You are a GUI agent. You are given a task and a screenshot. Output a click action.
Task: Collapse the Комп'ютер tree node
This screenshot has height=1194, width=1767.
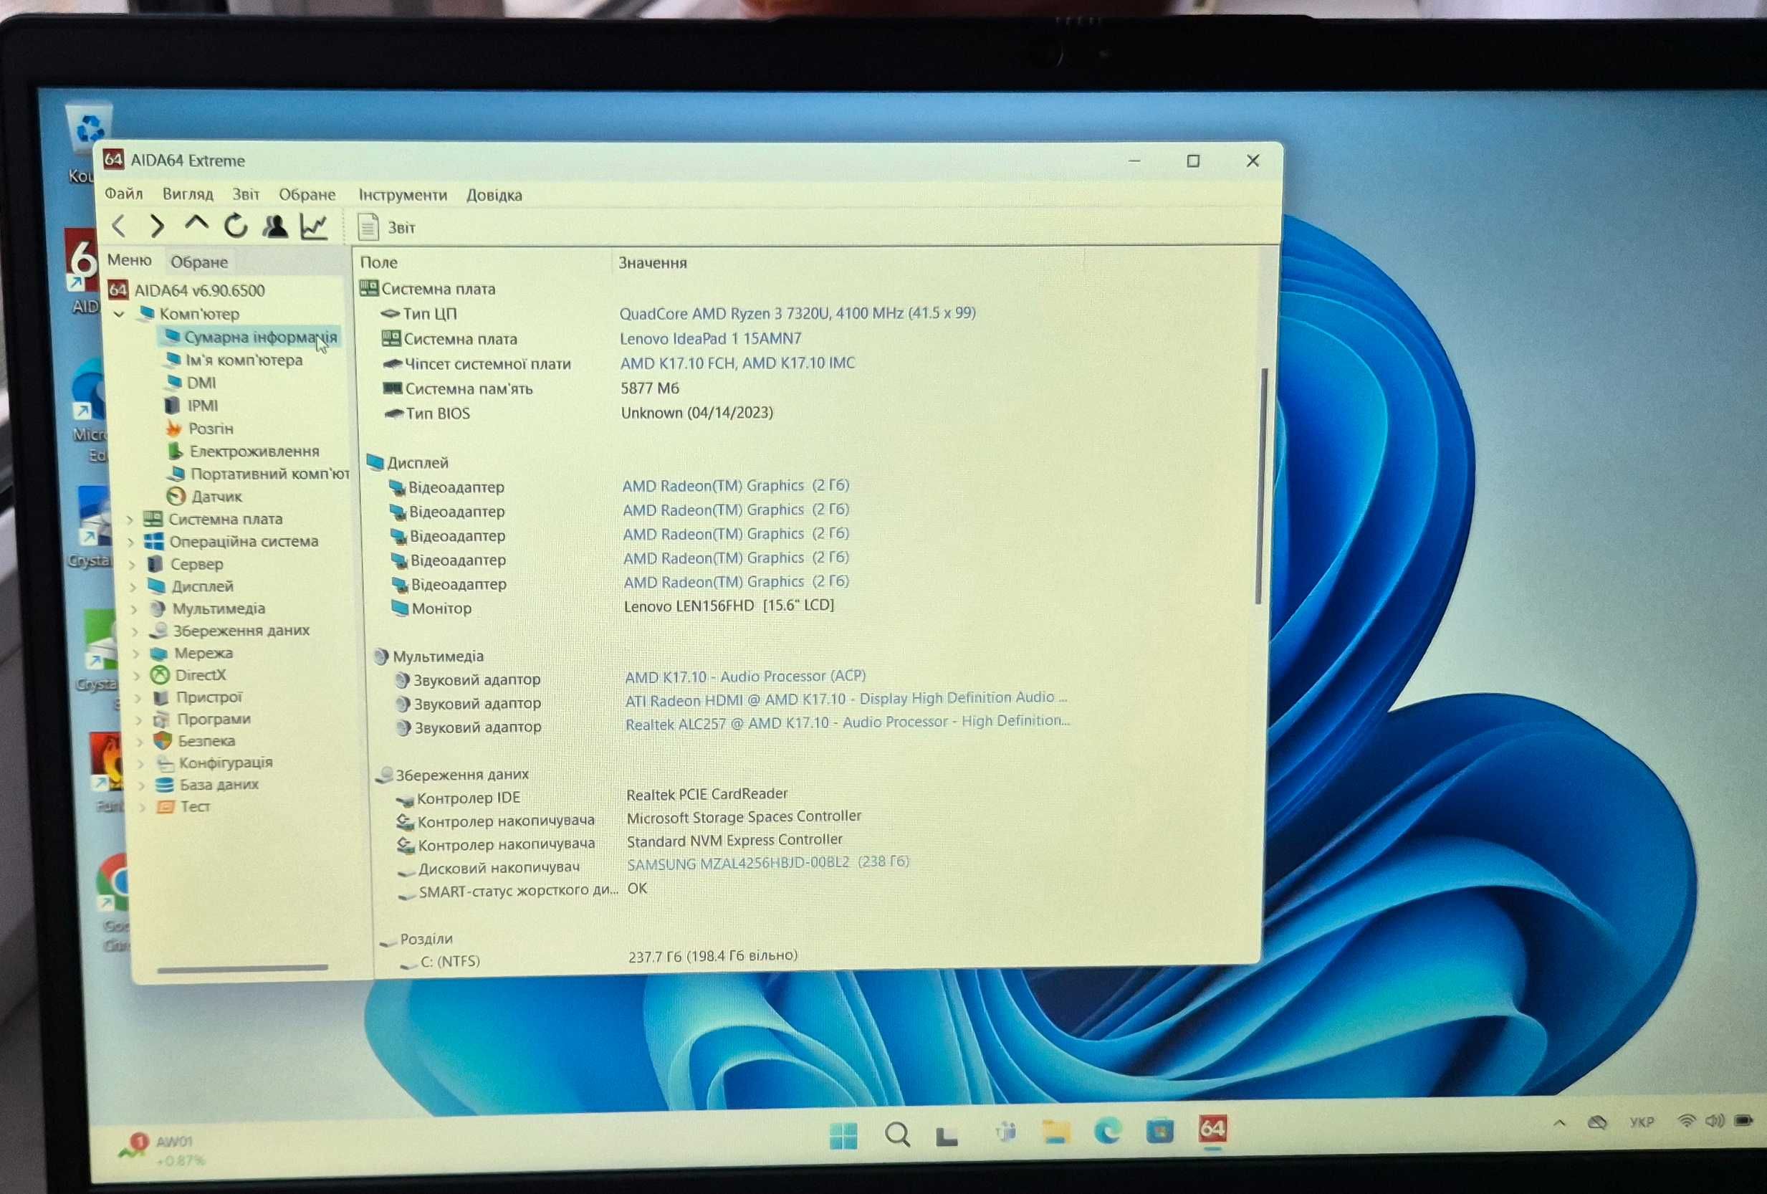(x=120, y=313)
